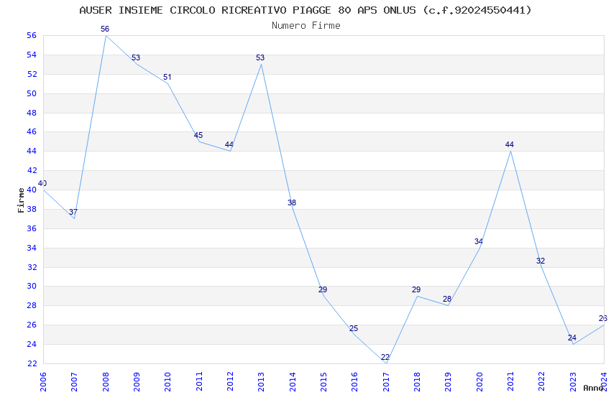Screen dimensions: 611x395
Task: Click y-axis tick value 30
Action: tap(32, 286)
